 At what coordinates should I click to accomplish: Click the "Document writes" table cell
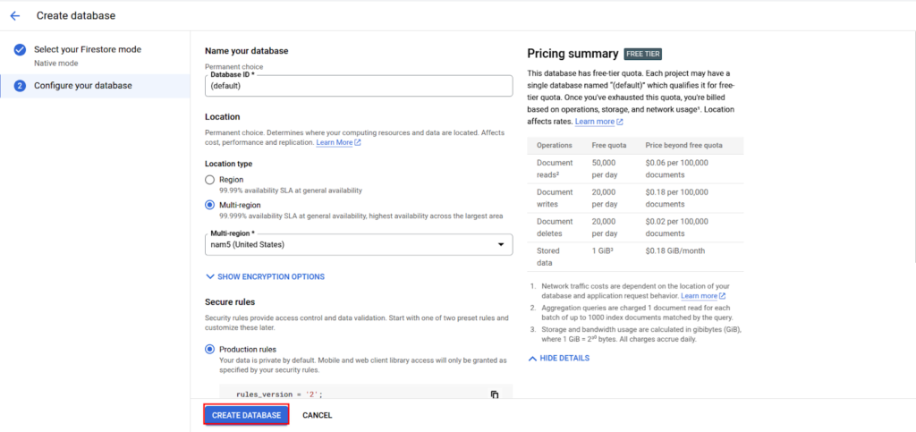click(555, 198)
